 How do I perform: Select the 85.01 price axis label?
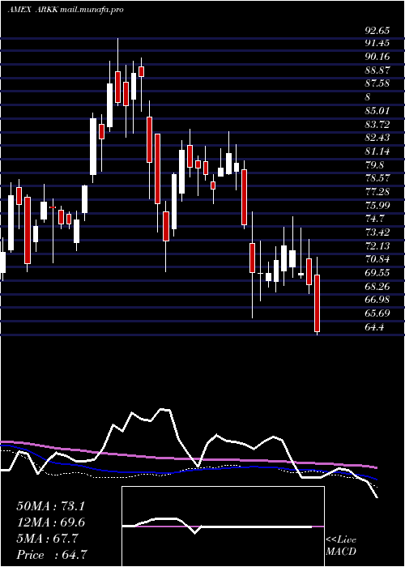pos(377,111)
